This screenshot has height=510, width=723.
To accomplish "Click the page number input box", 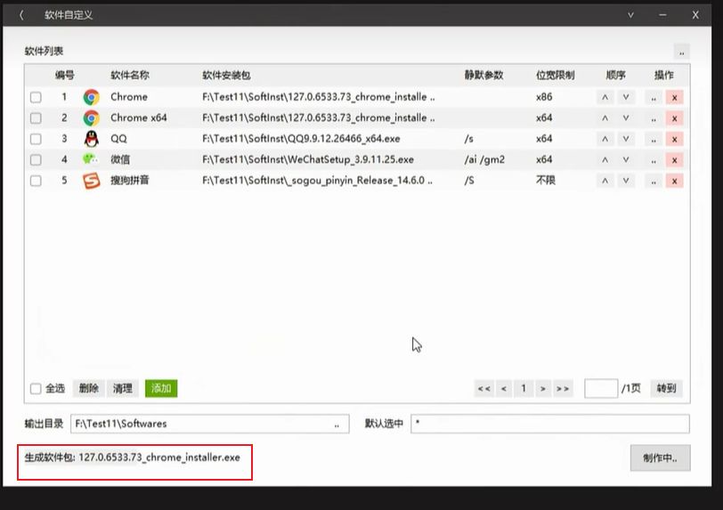I will click(601, 389).
